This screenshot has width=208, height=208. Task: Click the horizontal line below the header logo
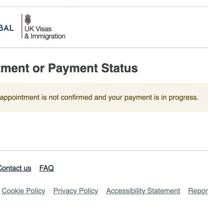[104, 48]
